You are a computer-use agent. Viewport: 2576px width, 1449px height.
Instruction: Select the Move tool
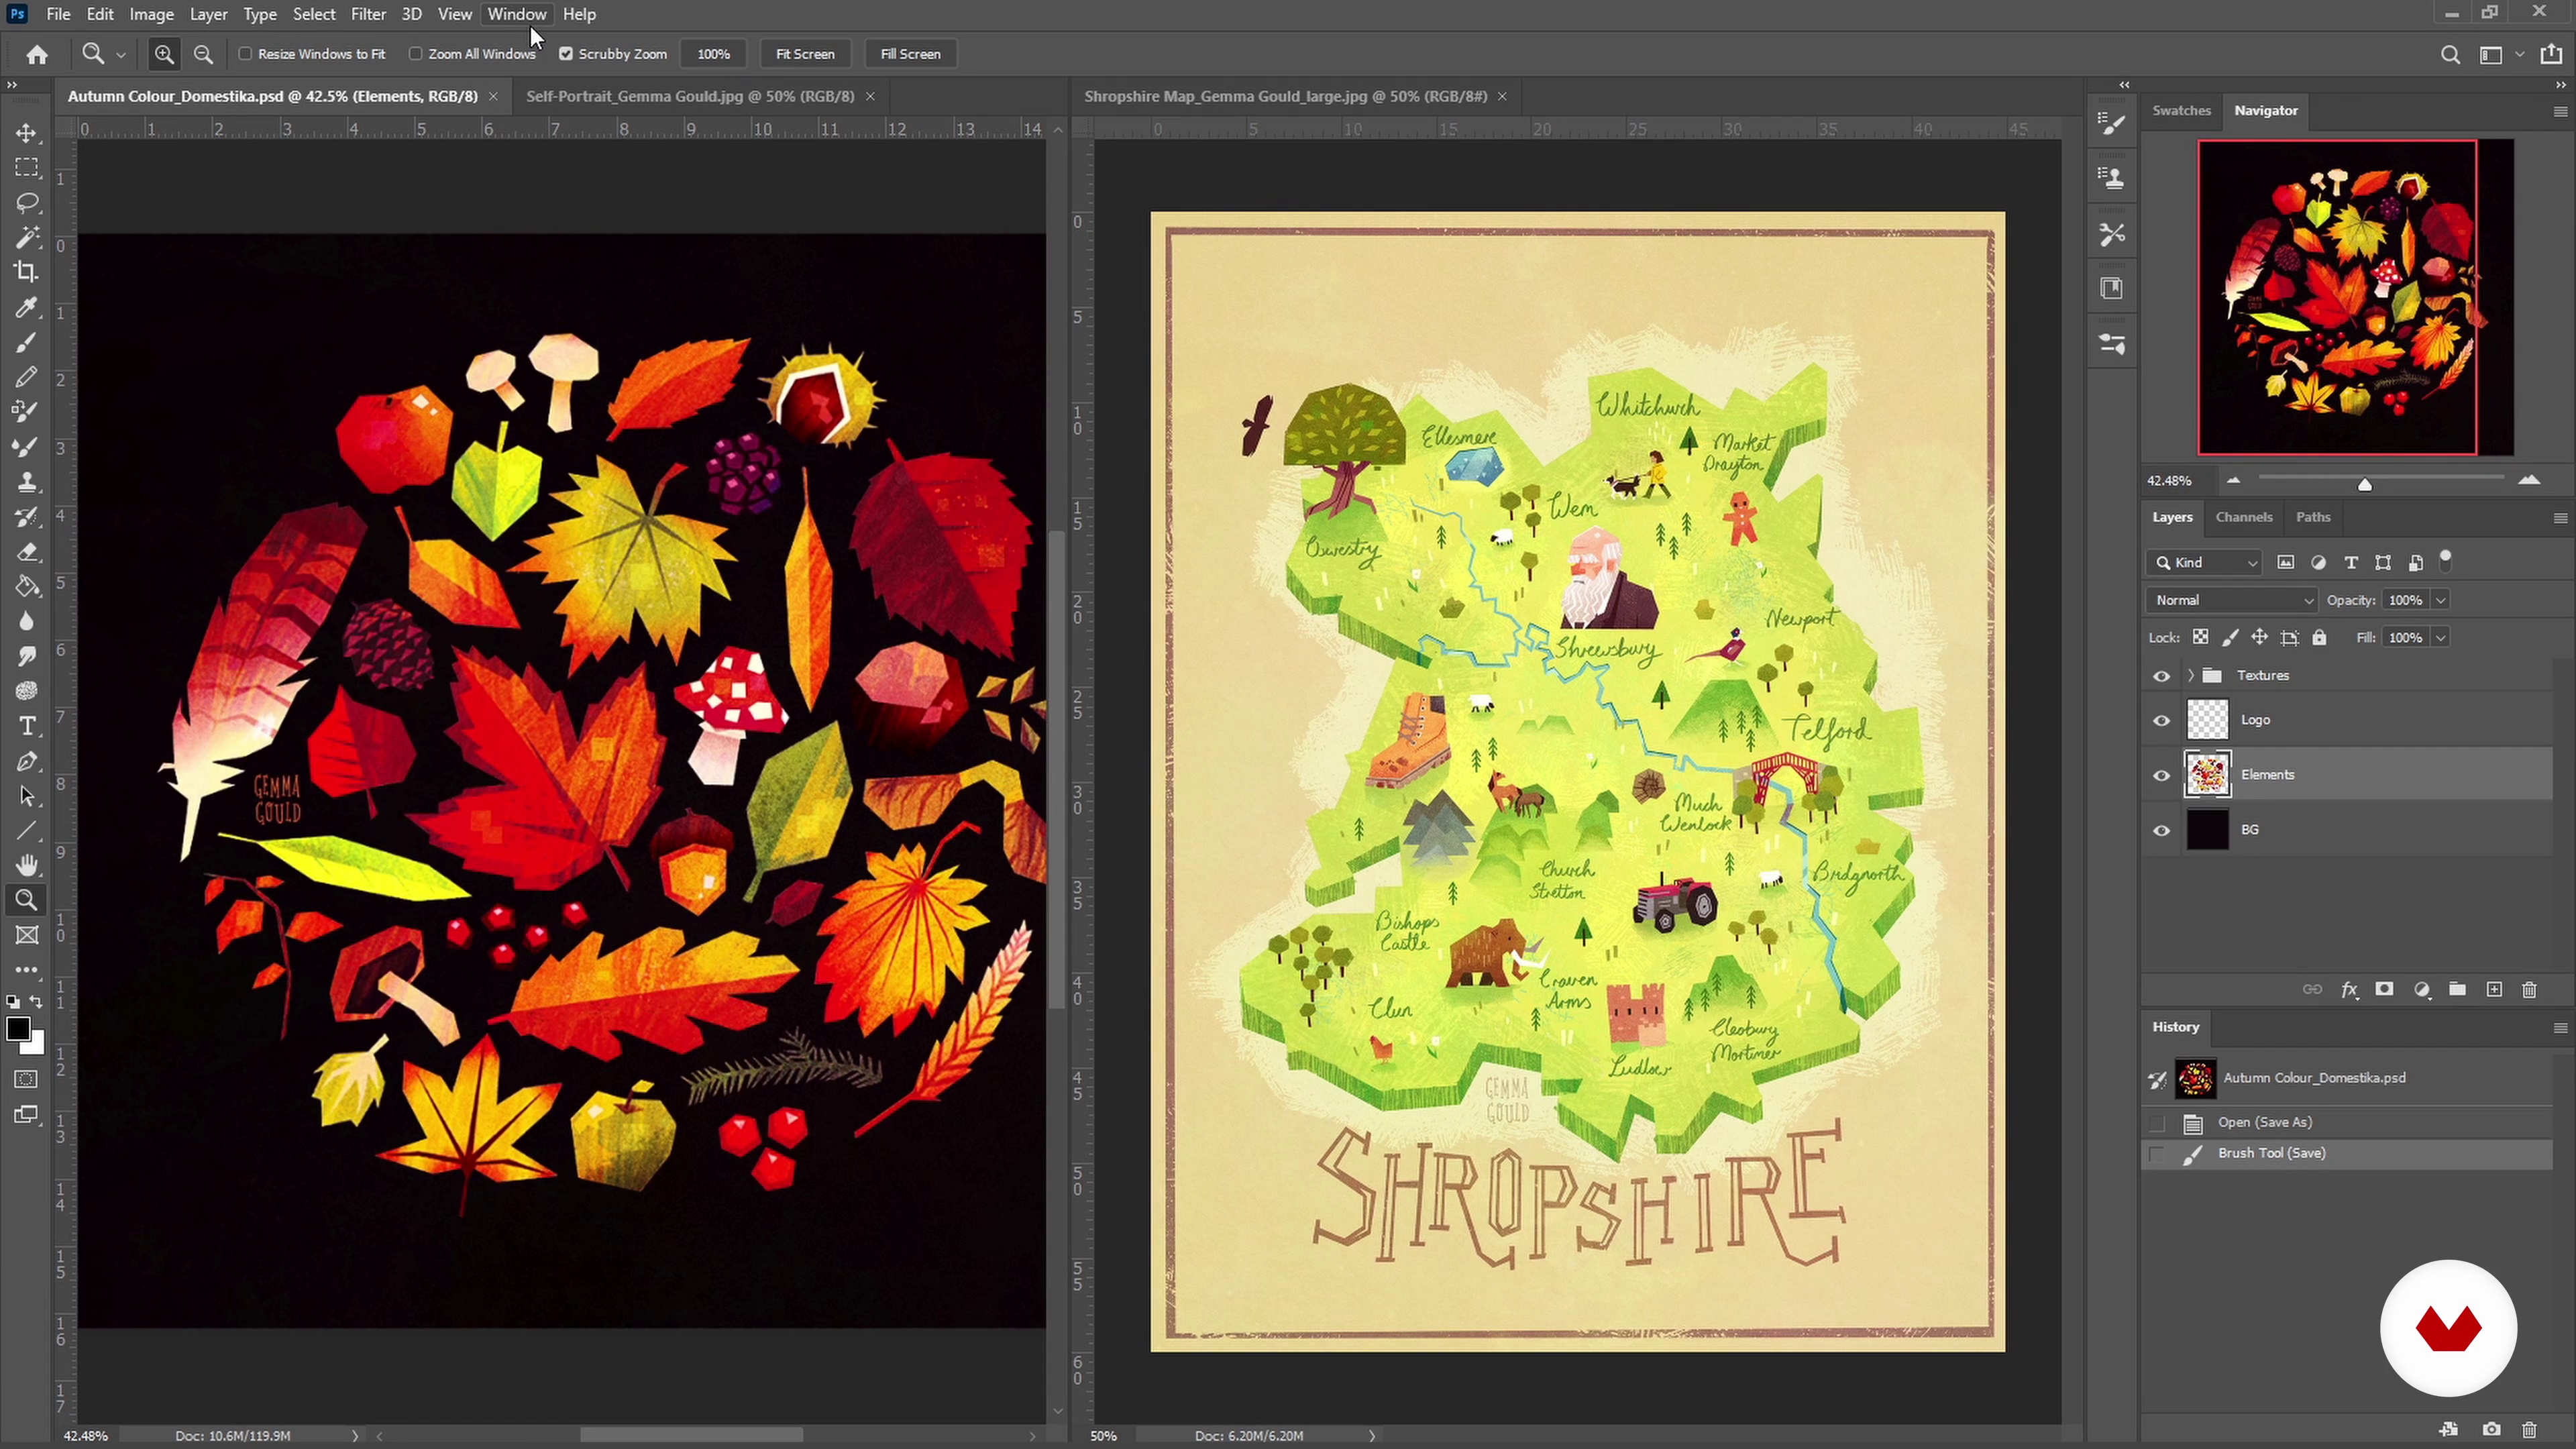27,133
